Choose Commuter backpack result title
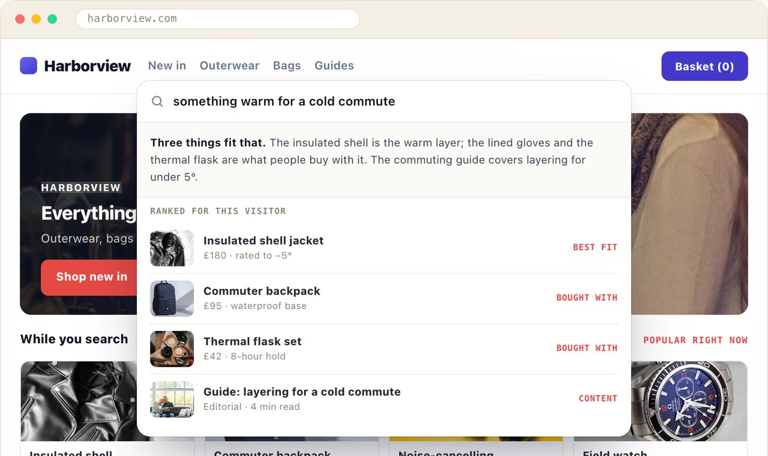This screenshot has height=456, width=768. coord(262,291)
